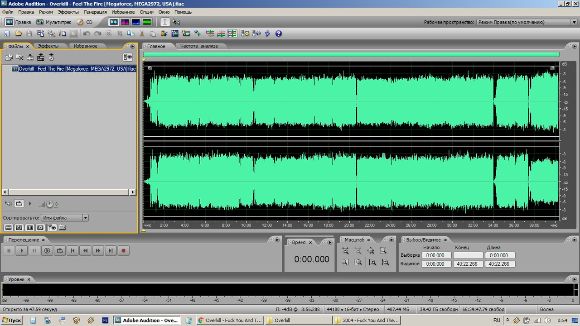Open the Файл menu

click(8, 12)
